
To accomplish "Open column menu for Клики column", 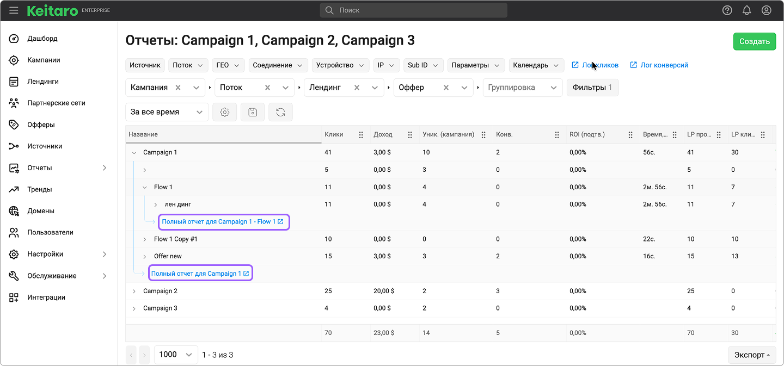I will point(361,135).
